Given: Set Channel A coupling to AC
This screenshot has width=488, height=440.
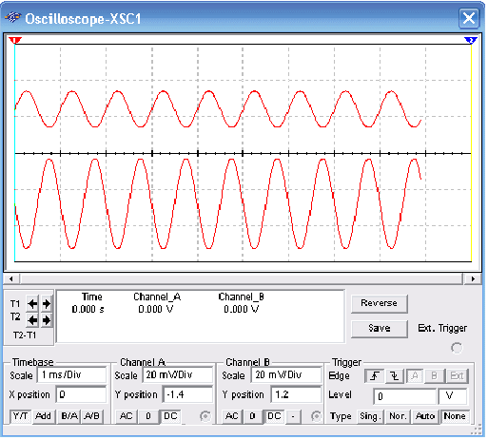Looking at the screenshot, I should pos(127,417).
